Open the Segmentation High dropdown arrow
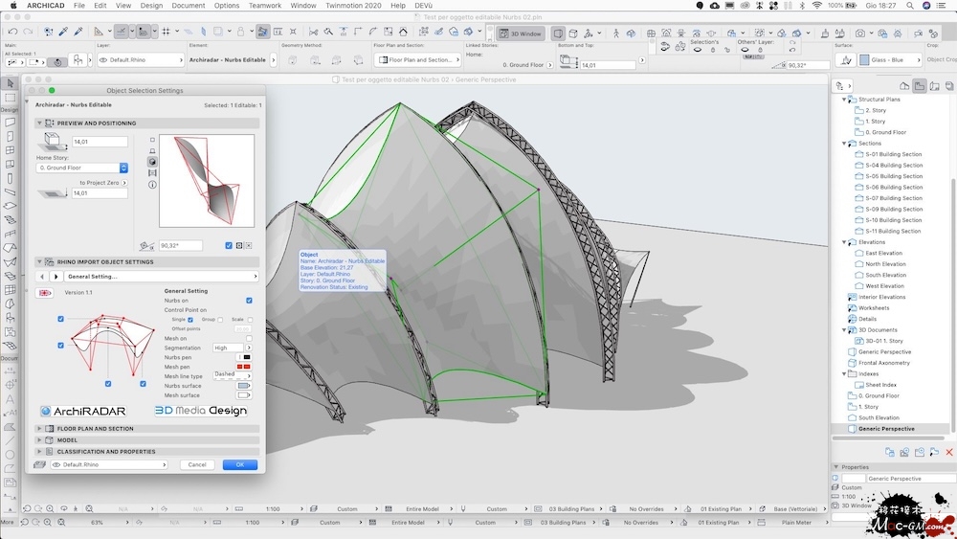957x539 pixels. (249, 348)
